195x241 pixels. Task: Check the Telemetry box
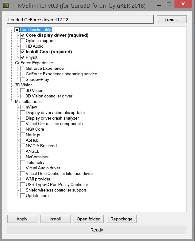pyautogui.click(x=23, y=162)
